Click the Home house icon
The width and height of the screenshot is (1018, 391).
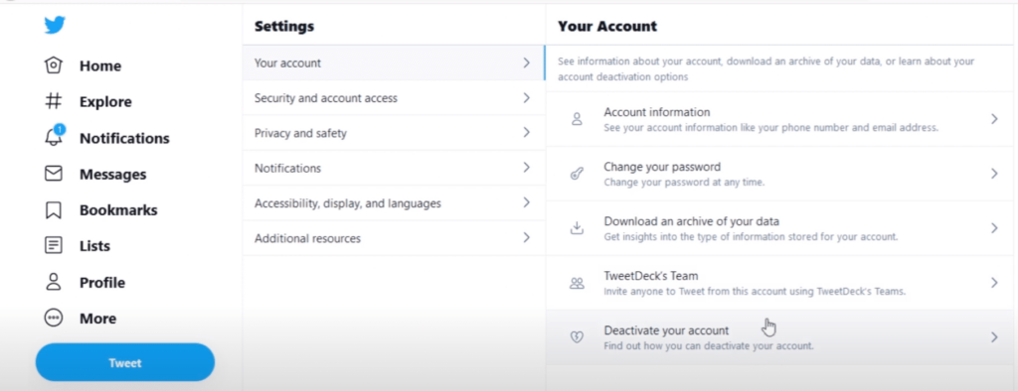[54, 65]
